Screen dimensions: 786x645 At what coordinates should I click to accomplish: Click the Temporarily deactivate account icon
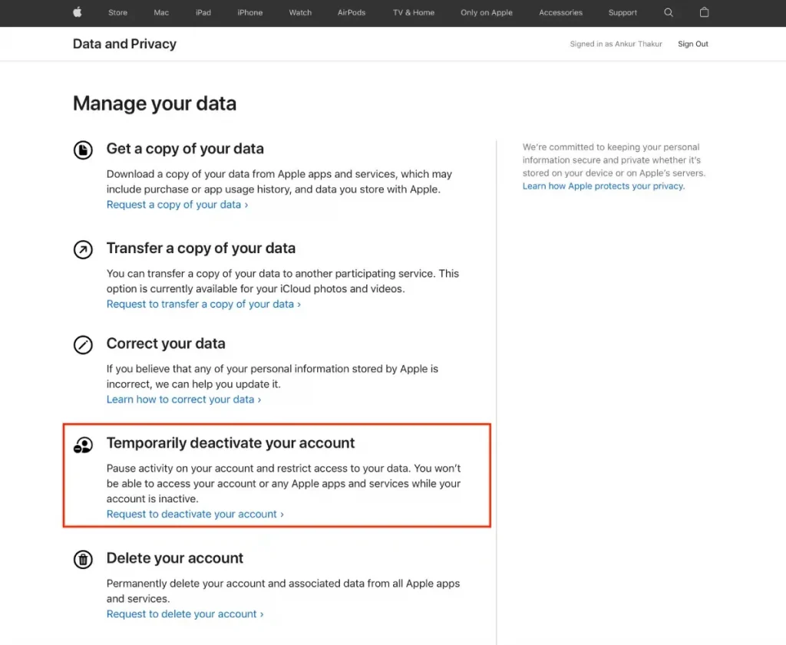point(83,444)
